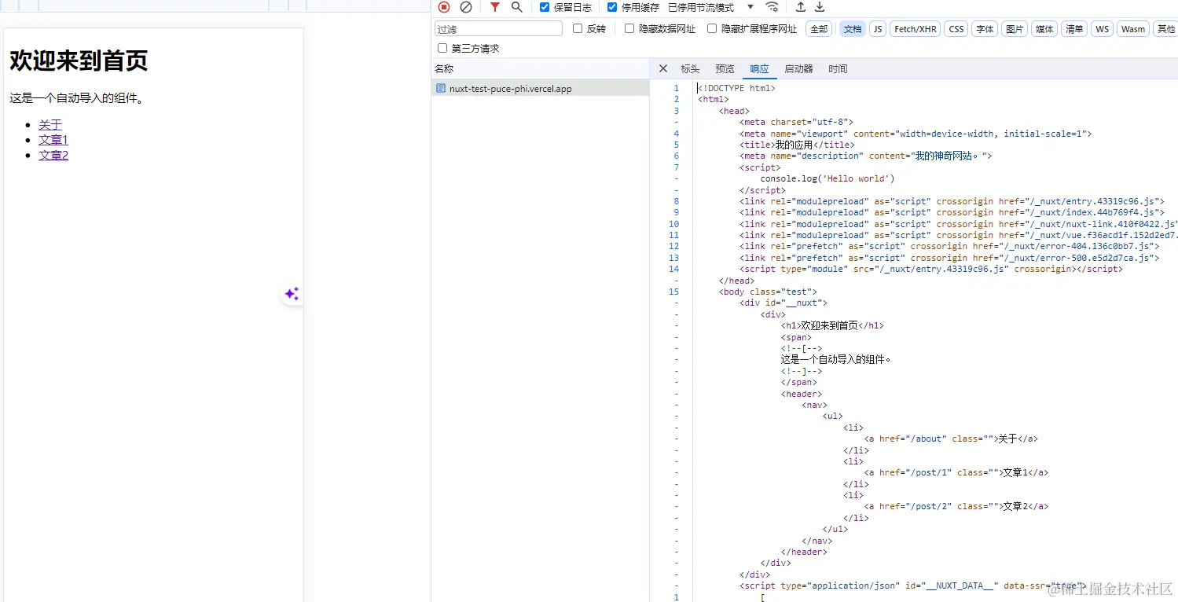The height and width of the screenshot is (602, 1178).
Task: Switch to the 预览 tab
Action: pyautogui.click(x=725, y=69)
